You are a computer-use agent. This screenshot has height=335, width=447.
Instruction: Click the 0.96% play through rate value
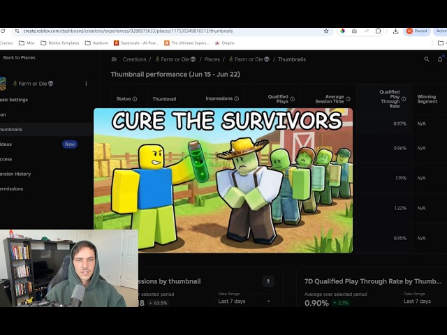400,148
